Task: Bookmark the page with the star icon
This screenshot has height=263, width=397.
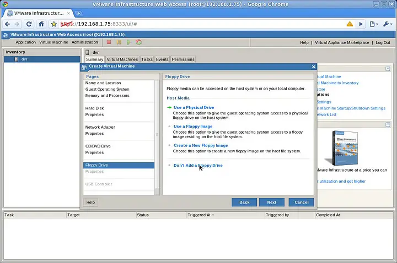Action: [x=53, y=24]
